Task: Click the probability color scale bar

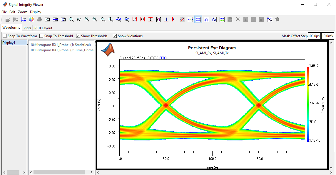Action: (x=308, y=104)
